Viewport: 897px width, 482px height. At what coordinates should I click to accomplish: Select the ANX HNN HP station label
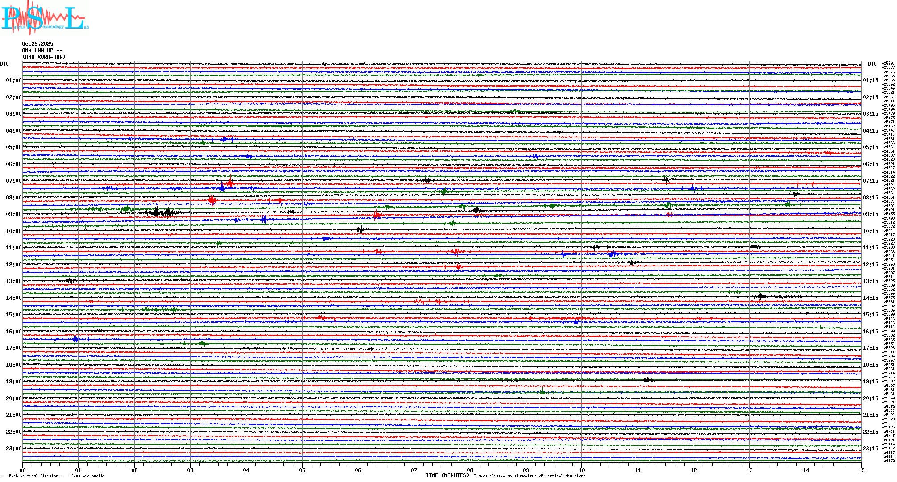42,50
